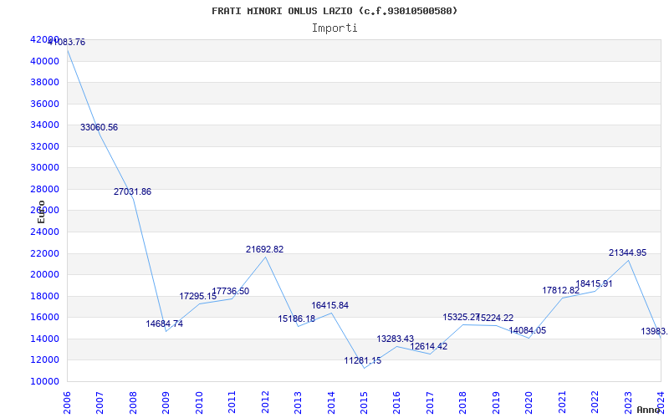Click the data label 15224.22
Image resolution: width=669 pixels, height=418 pixels.
[x=495, y=318]
